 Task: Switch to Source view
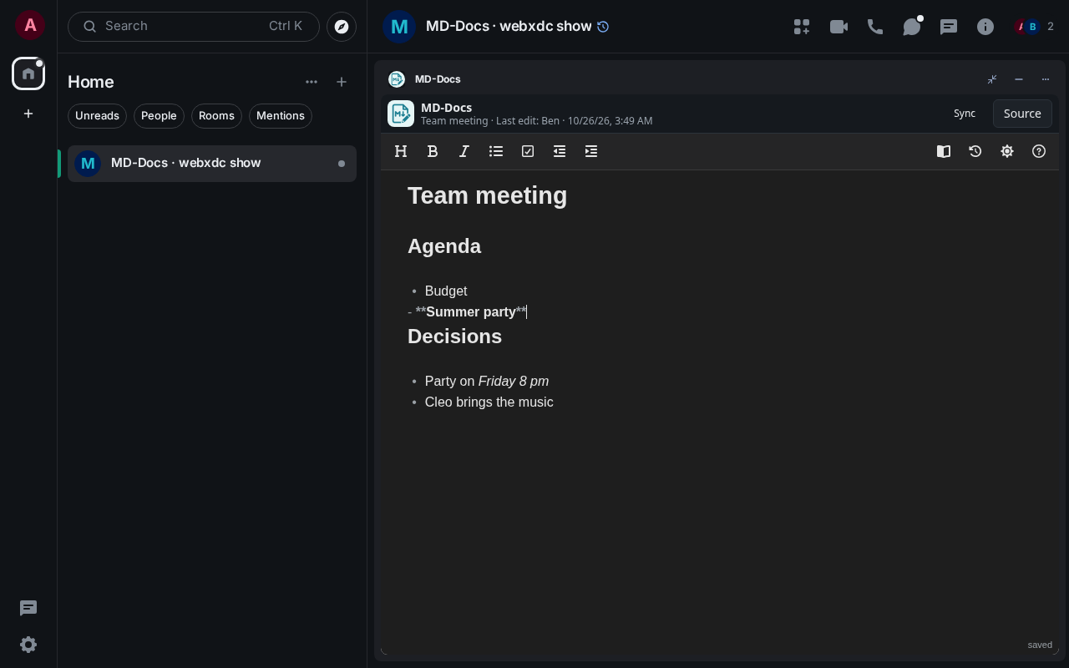tap(1022, 114)
